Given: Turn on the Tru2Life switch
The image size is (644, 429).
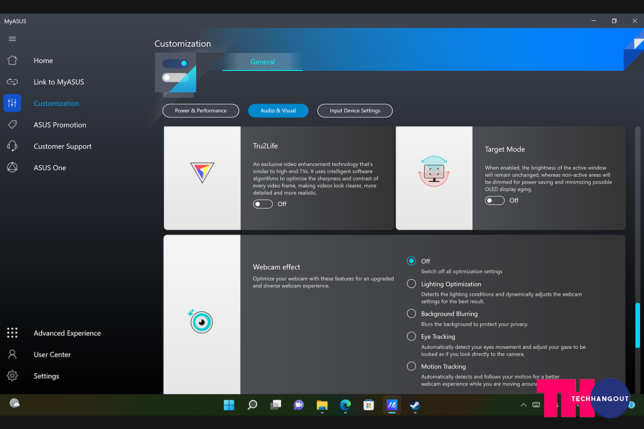Looking at the screenshot, I should click(263, 204).
